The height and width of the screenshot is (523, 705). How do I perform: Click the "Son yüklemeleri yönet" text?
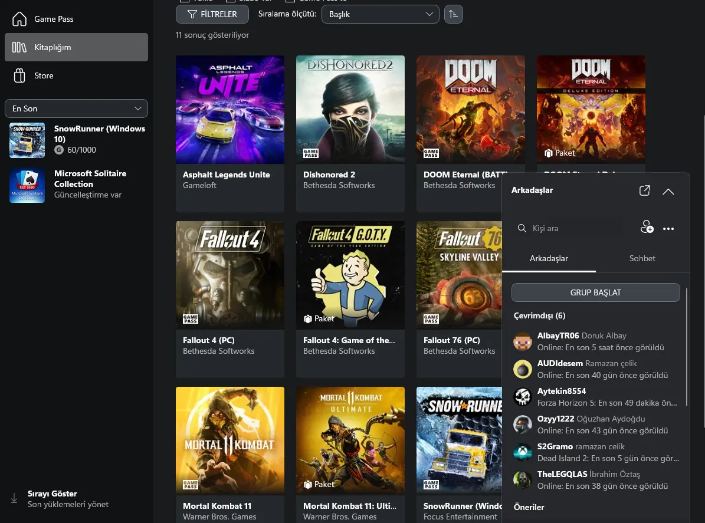pyautogui.click(x=68, y=505)
